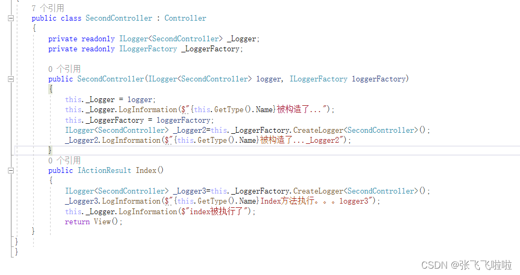Viewport: 520px width, 275px height.
Task: Collapse the Index method block
Action: tap(11, 170)
